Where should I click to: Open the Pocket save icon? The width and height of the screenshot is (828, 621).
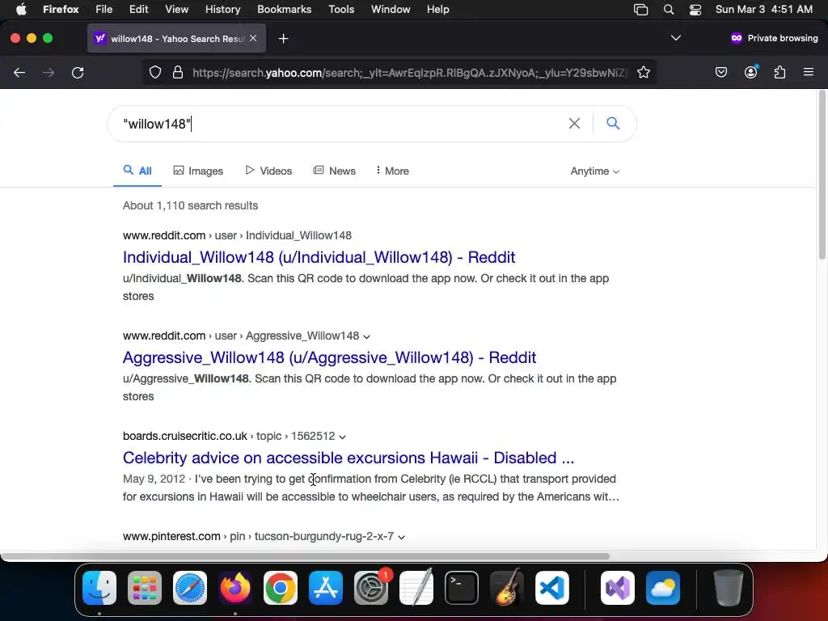point(720,72)
